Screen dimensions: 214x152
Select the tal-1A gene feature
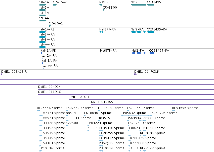coord(43,5)
